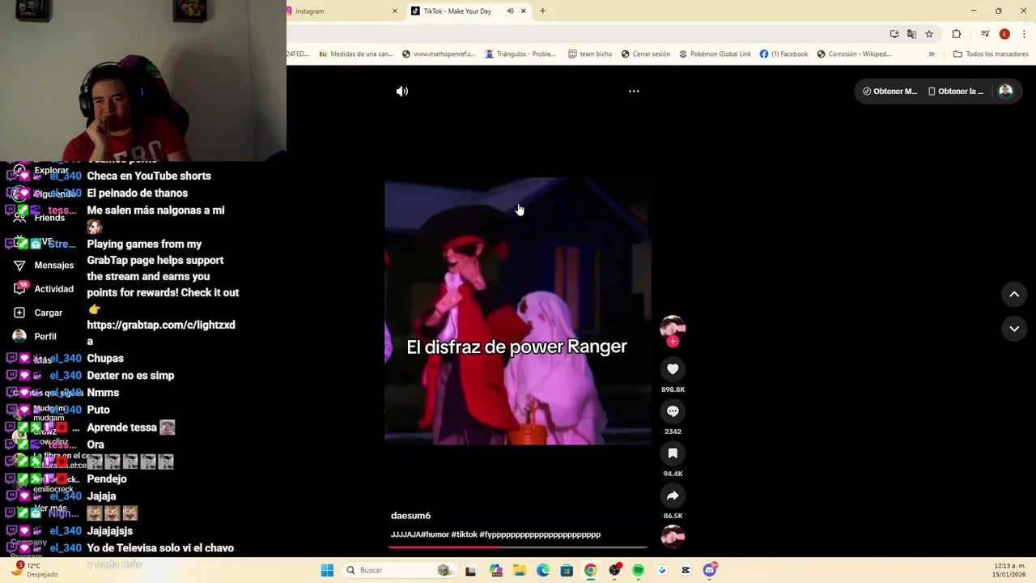Open the grabtap.com link in chat

[161, 333]
